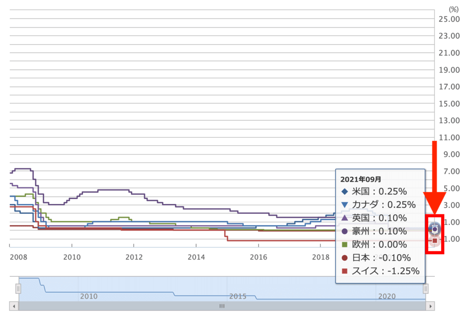
Task: Click the 2012 x-axis label
Action: pos(134,257)
